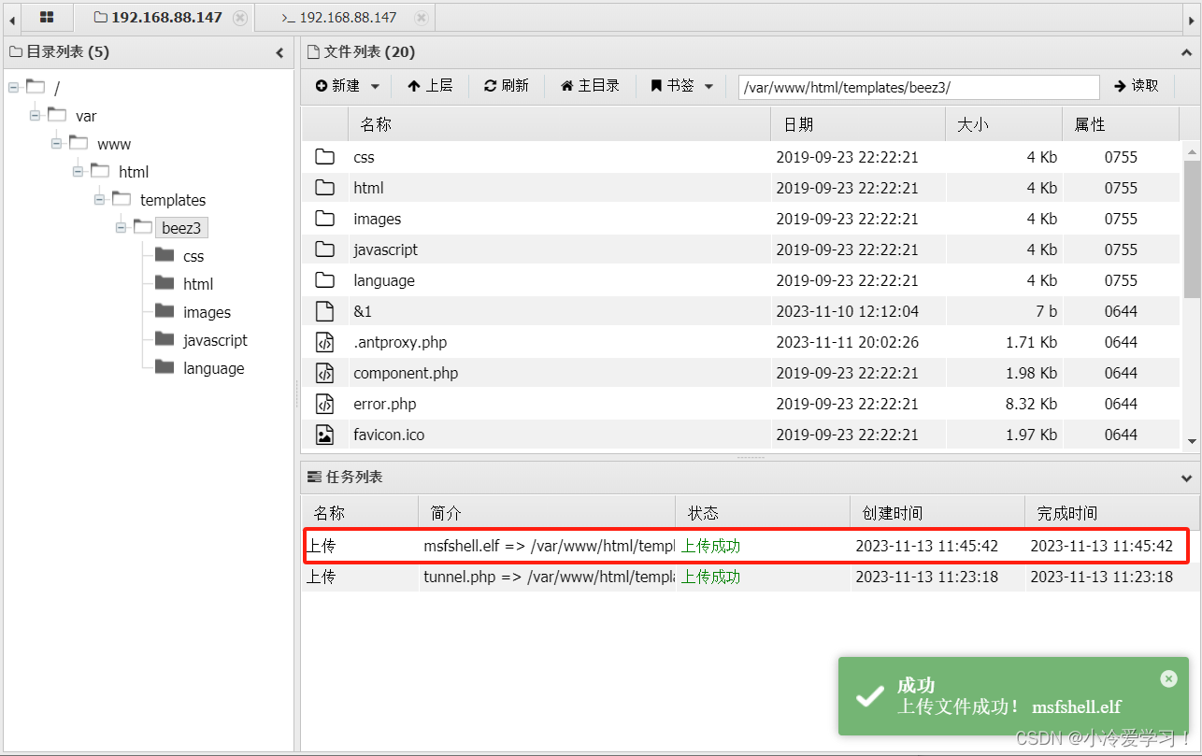The image size is (1202, 756).
Task: Collapse the 任务列表 task list panel
Action: (1187, 478)
